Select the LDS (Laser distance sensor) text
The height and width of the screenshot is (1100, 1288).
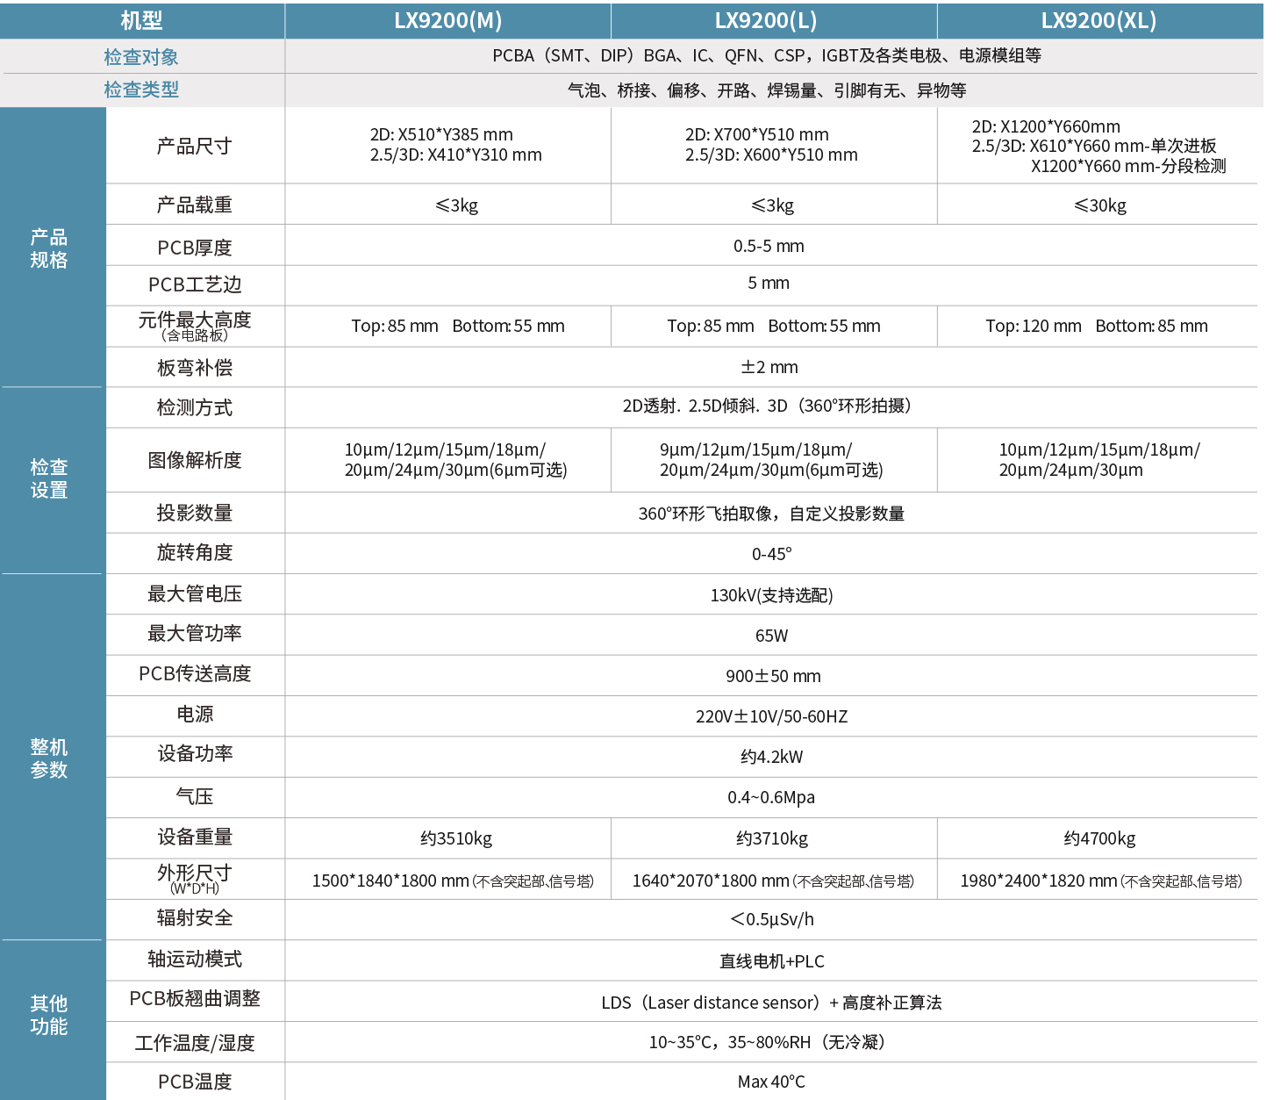click(x=771, y=1003)
